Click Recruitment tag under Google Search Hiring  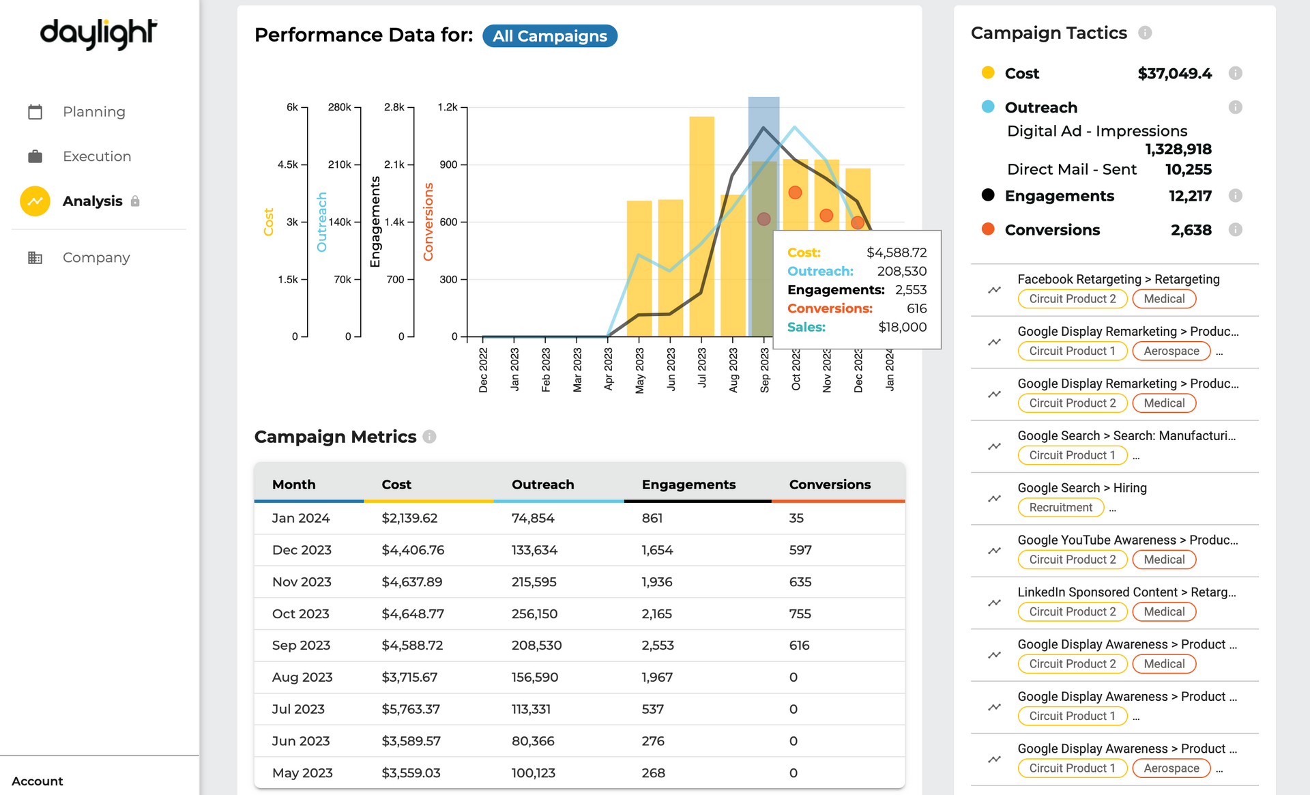coord(1061,507)
